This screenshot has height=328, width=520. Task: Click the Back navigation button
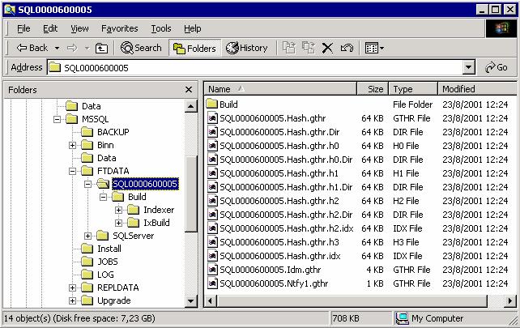[32, 48]
